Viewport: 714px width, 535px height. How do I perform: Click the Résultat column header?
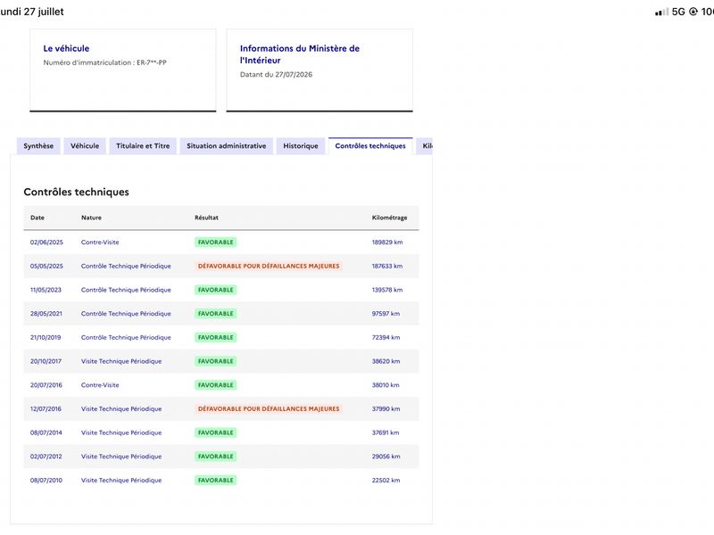click(x=206, y=218)
